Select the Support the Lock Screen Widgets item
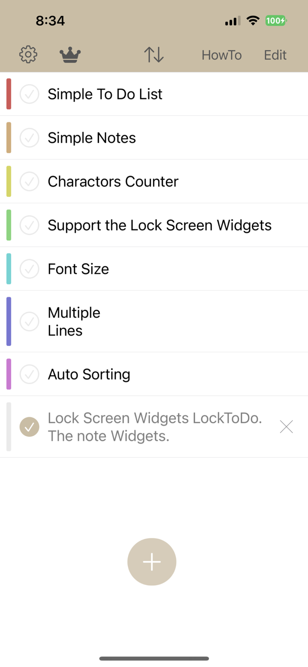308x667 pixels. pos(159,225)
